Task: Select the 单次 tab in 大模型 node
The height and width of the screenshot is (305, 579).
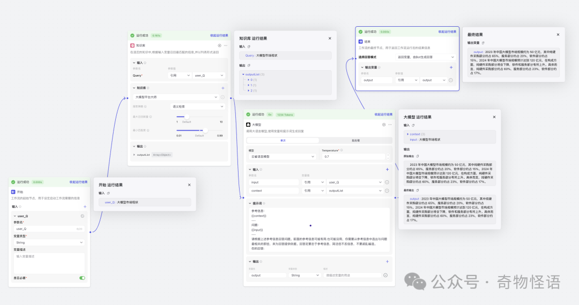Action: [x=283, y=140]
